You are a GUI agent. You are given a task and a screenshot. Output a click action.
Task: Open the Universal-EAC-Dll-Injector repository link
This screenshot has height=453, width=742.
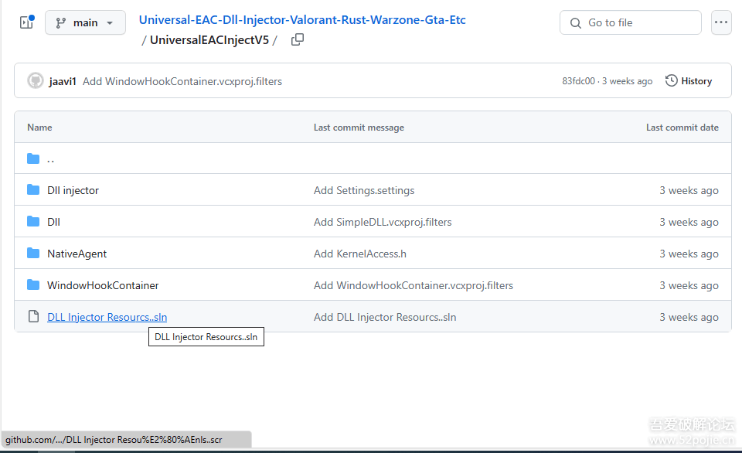[x=302, y=20]
